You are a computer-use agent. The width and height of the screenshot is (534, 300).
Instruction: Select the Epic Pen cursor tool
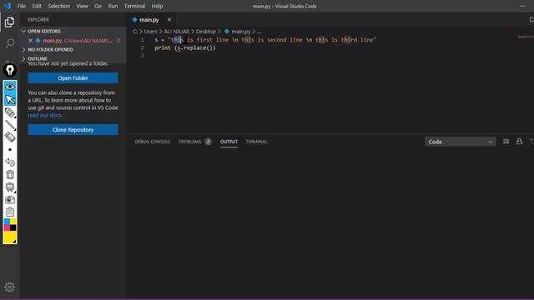(10, 100)
